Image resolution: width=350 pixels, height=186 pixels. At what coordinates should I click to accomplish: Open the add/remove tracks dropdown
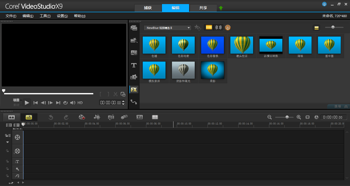[17, 129]
